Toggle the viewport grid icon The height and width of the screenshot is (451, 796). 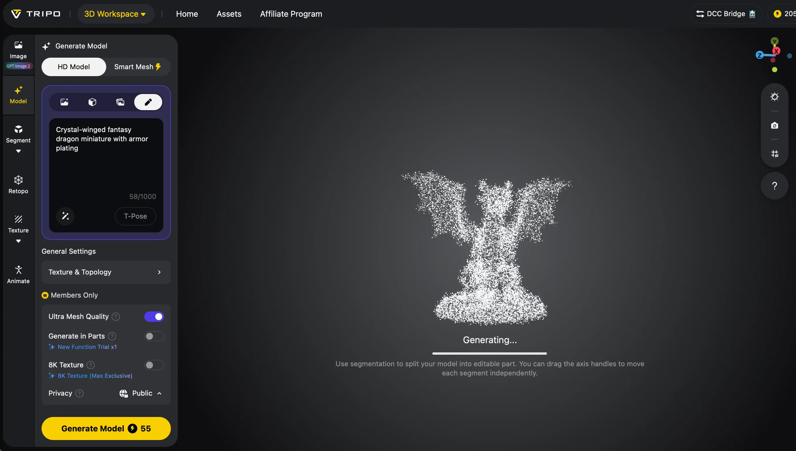tap(774, 154)
